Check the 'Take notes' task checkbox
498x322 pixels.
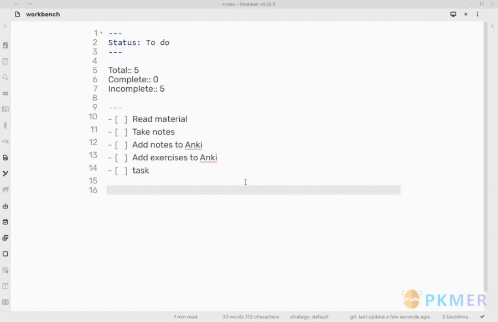pos(121,132)
